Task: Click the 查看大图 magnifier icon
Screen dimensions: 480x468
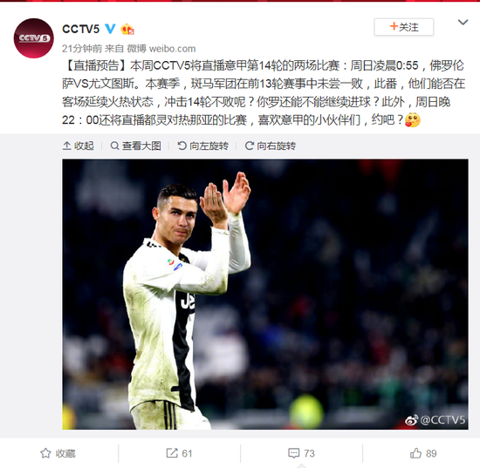Action: pos(114,146)
